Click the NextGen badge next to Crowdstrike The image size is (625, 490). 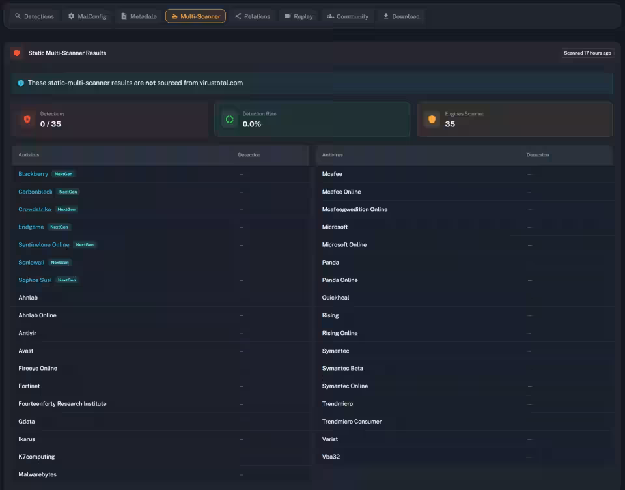[66, 209]
